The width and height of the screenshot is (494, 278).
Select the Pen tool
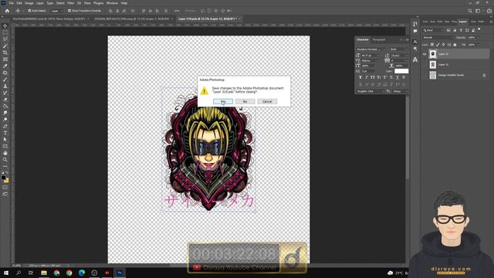[x=5, y=126]
